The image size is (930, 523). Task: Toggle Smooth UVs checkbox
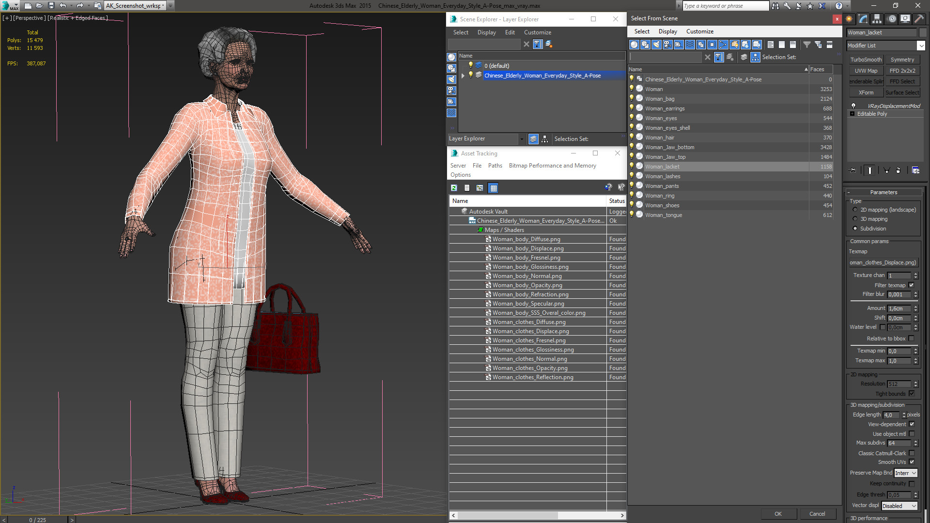tap(912, 462)
